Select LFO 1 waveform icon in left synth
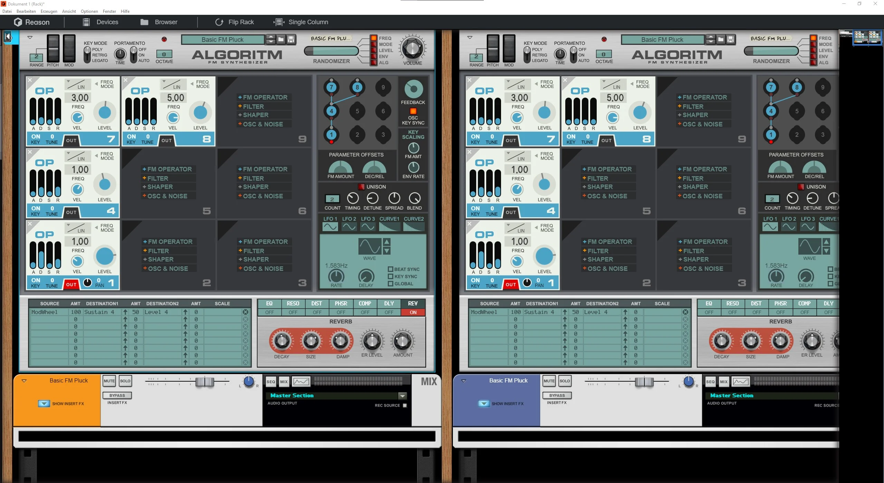884x483 pixels. [x=330, y=227]
